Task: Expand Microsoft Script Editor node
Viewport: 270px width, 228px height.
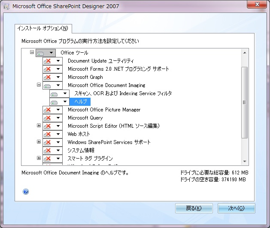Action: tap(39, 126)
